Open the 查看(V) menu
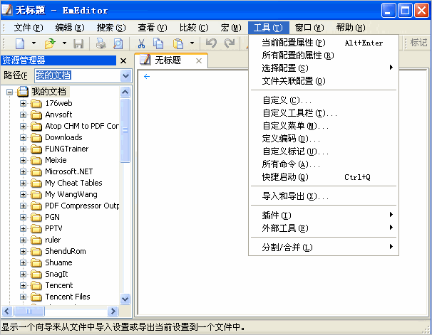 pyautogui.click(x=153, y=28)
